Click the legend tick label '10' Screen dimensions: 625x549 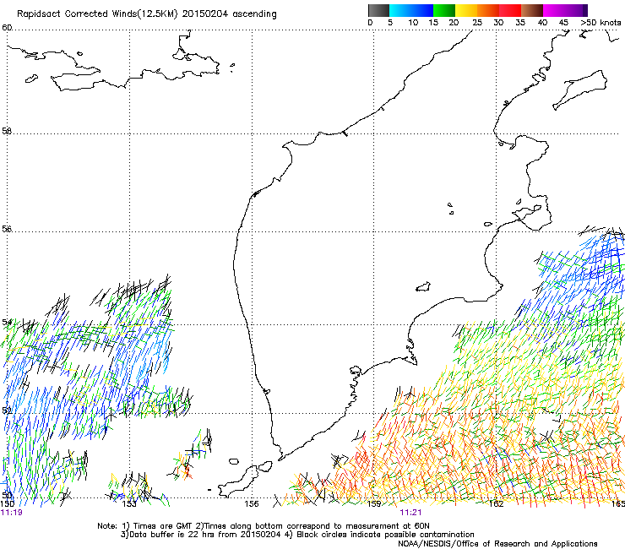coord(413,23)
